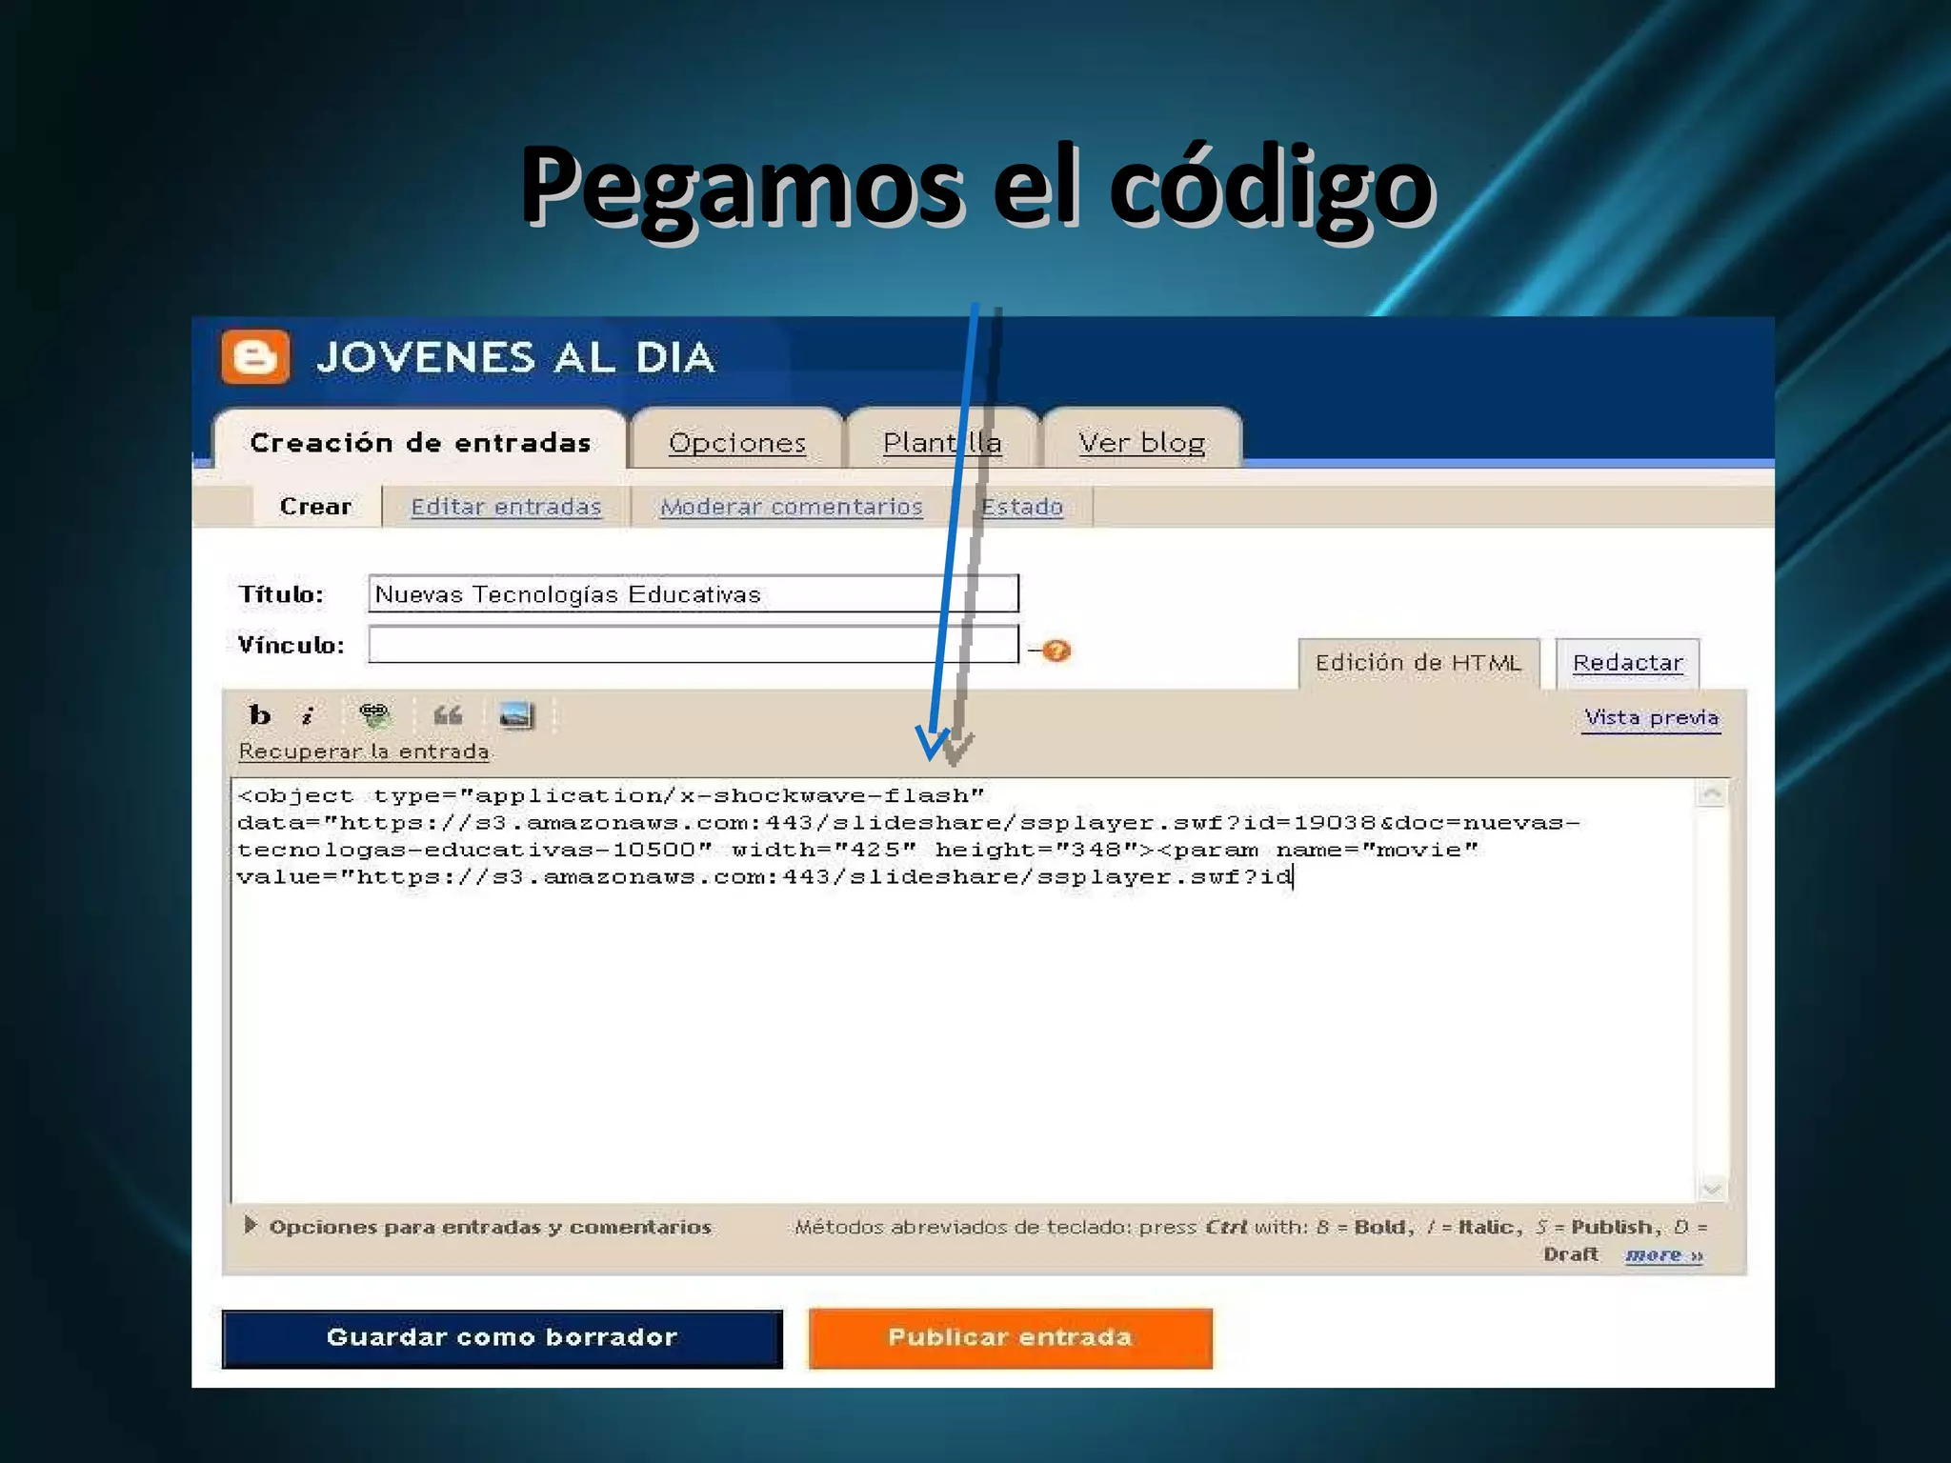1951x1463 pixels.
Task: Click the editor scrollbar down arrow
Action: [1712, 1188]
